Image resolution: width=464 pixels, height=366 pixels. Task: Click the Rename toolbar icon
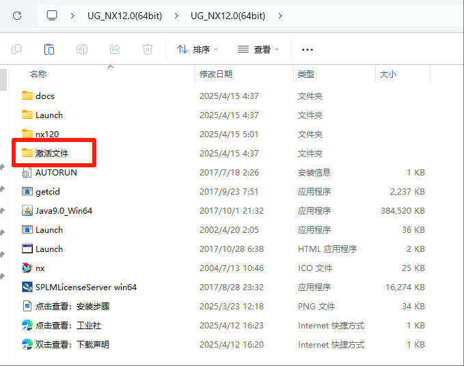coord(82,49)
